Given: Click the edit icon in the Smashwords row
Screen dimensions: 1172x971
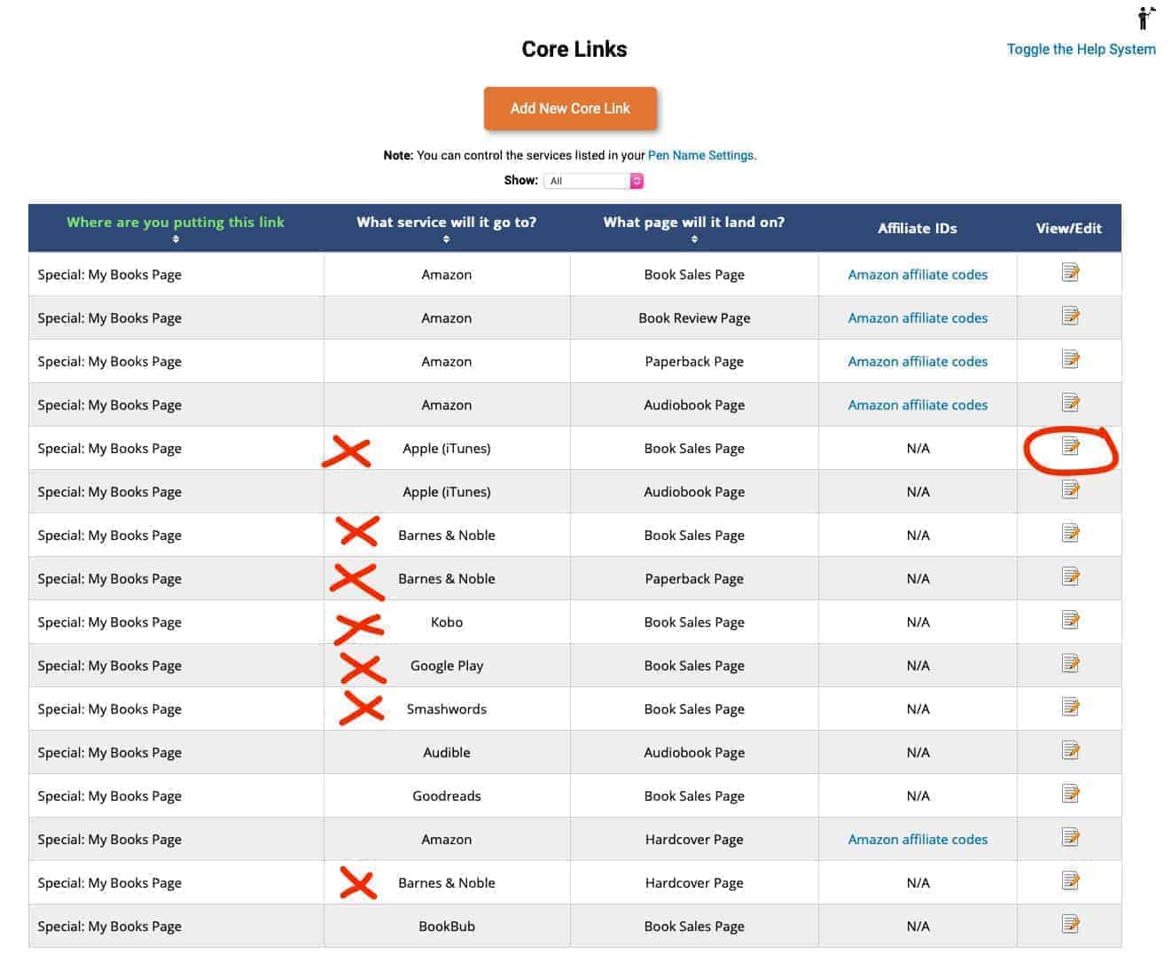Looking at the screenshot, I should pos(1070,707).
